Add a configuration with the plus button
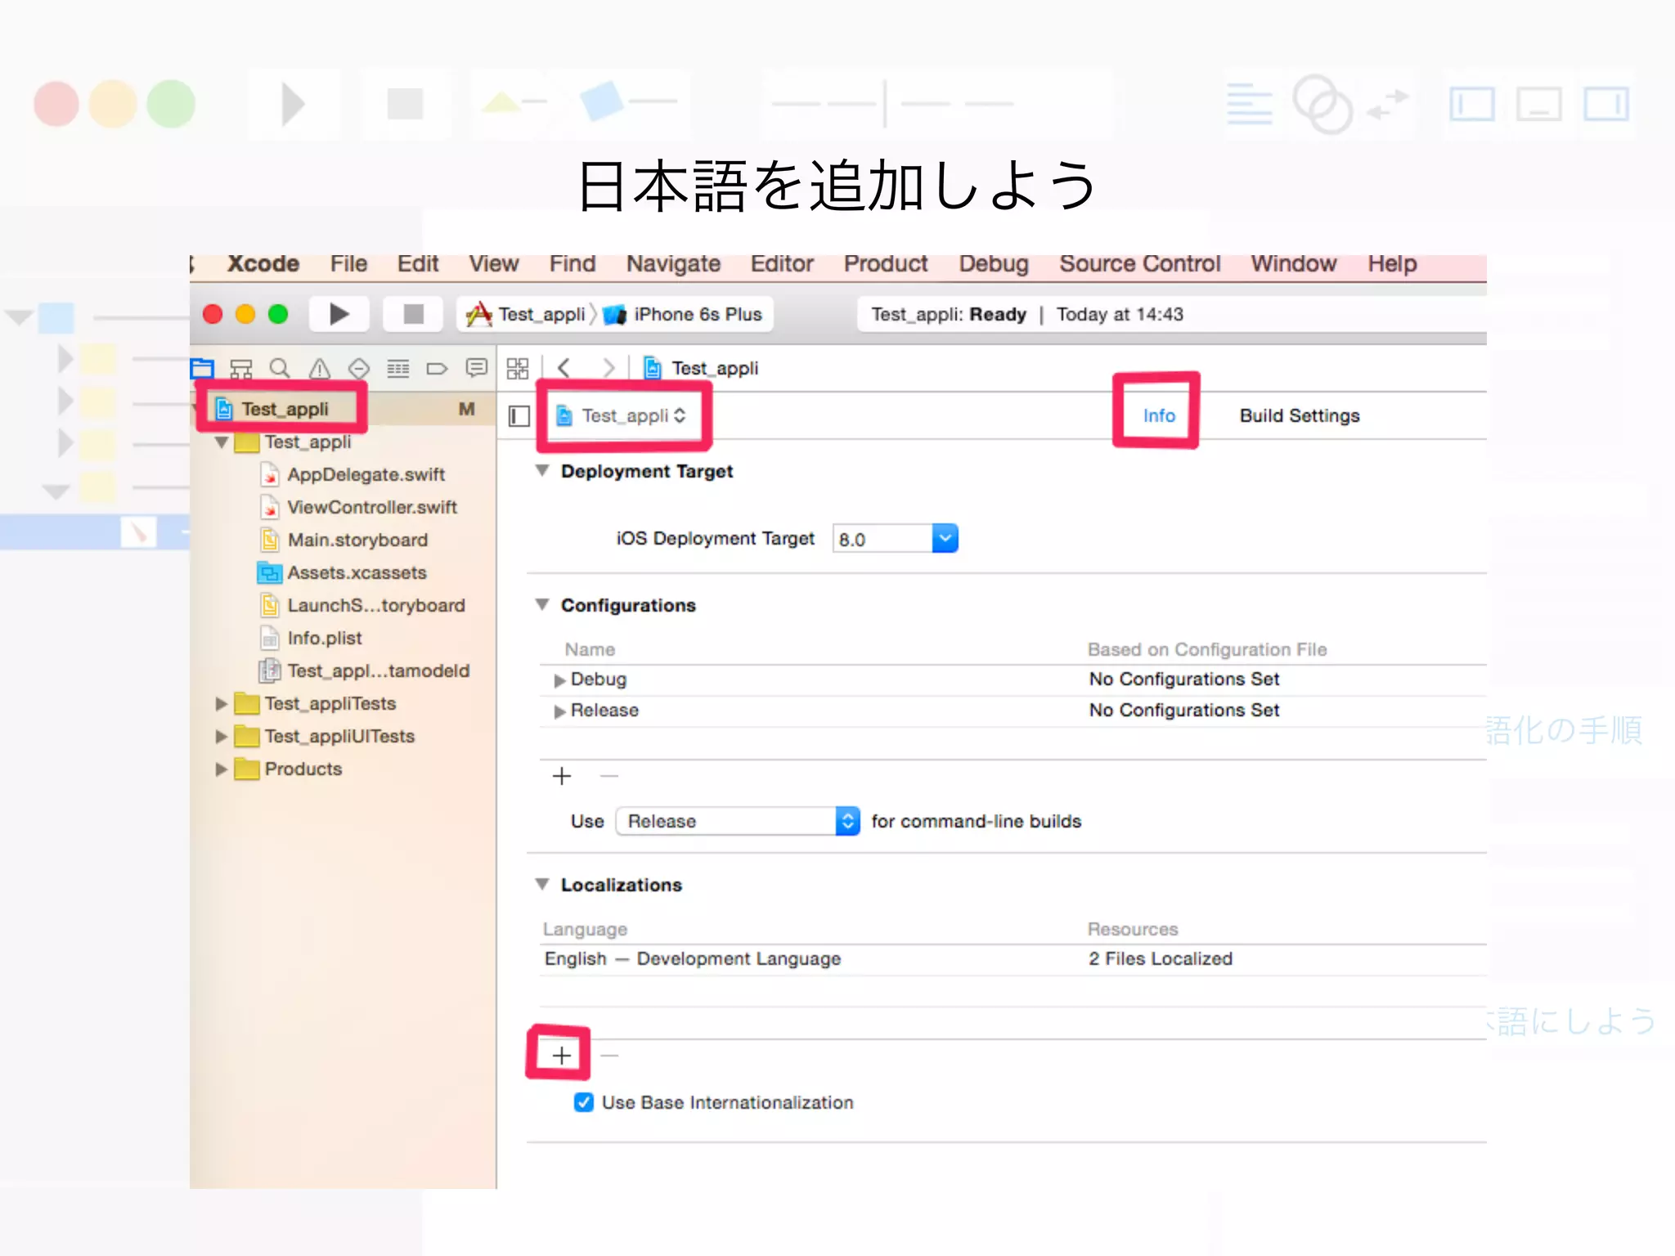The width and height of the screenshot is (1675, 1256). pyautogui.click(x=562, y=776)
